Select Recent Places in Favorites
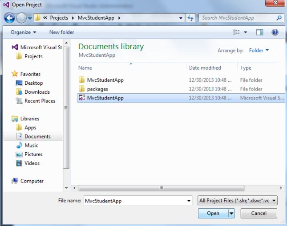 coord(36,101)
